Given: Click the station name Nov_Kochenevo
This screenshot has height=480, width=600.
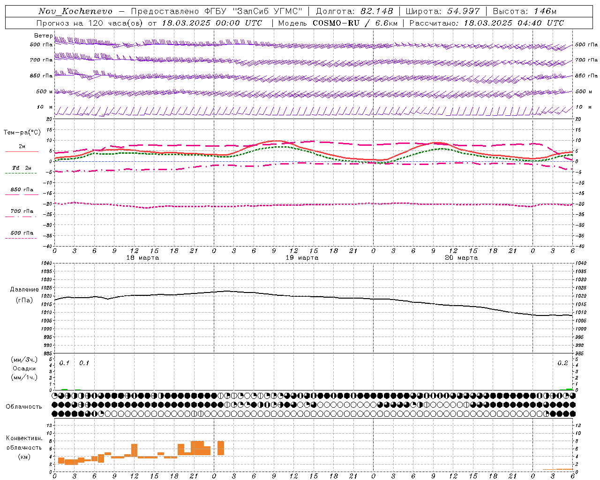Looking at the screenshot, I should (x=75, y=11).
